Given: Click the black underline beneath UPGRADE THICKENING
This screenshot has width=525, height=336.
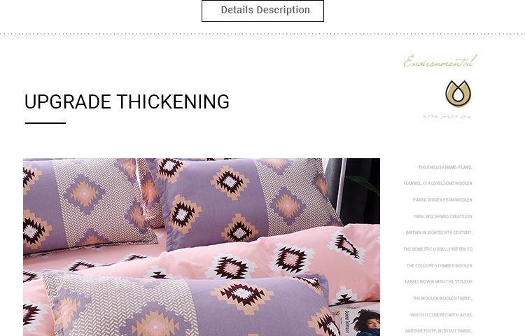Looking at the screenshot, I should 45,123.
